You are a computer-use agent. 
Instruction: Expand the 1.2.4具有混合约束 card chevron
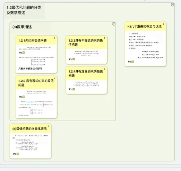point(105,69)
